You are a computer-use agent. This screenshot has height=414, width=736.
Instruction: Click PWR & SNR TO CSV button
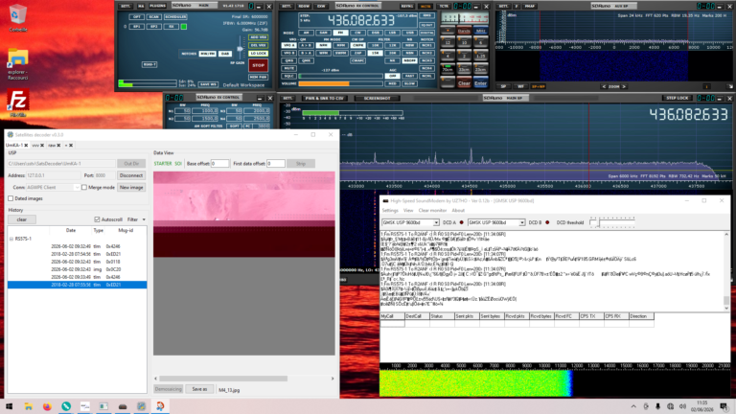pyautogui.click(x=324, y=98)
